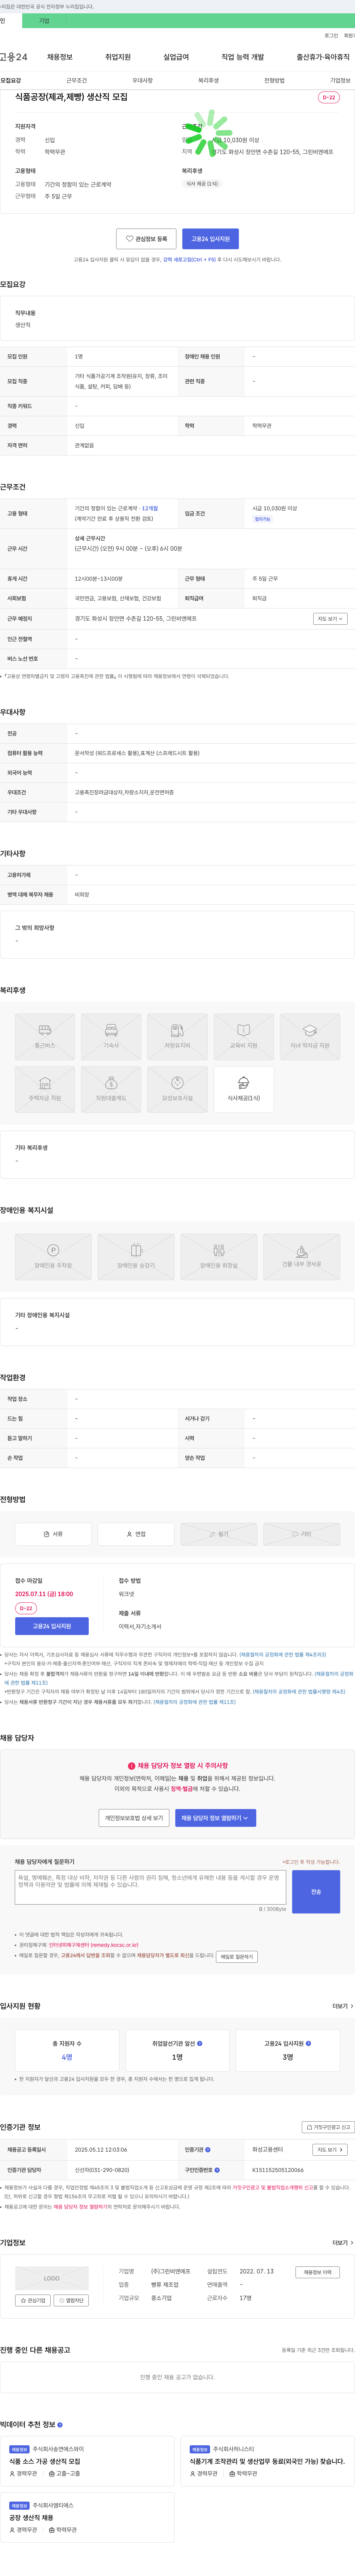This screenshot has height=2576, width=355.
Task: Click 거짓구인광고 신고 button
Action: pos(328,2128)
